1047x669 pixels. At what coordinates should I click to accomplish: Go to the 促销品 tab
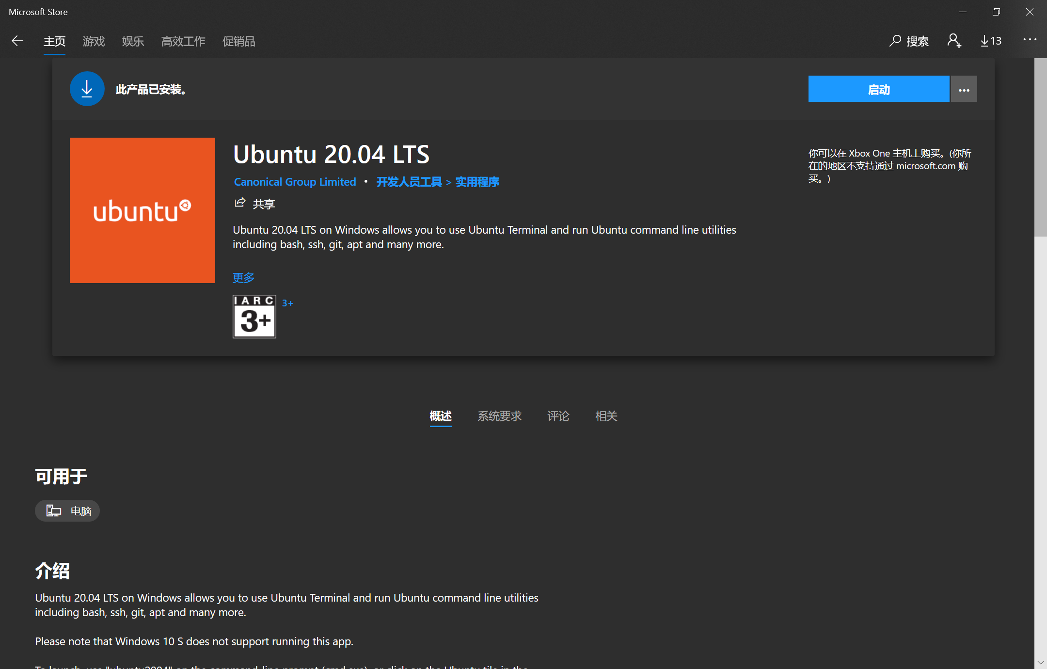point(238,42)
